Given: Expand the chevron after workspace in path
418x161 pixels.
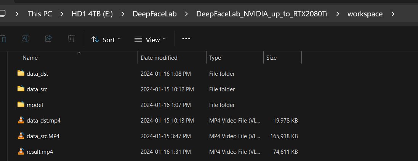Looking at the screenshot, I should [x=393, y=14].
